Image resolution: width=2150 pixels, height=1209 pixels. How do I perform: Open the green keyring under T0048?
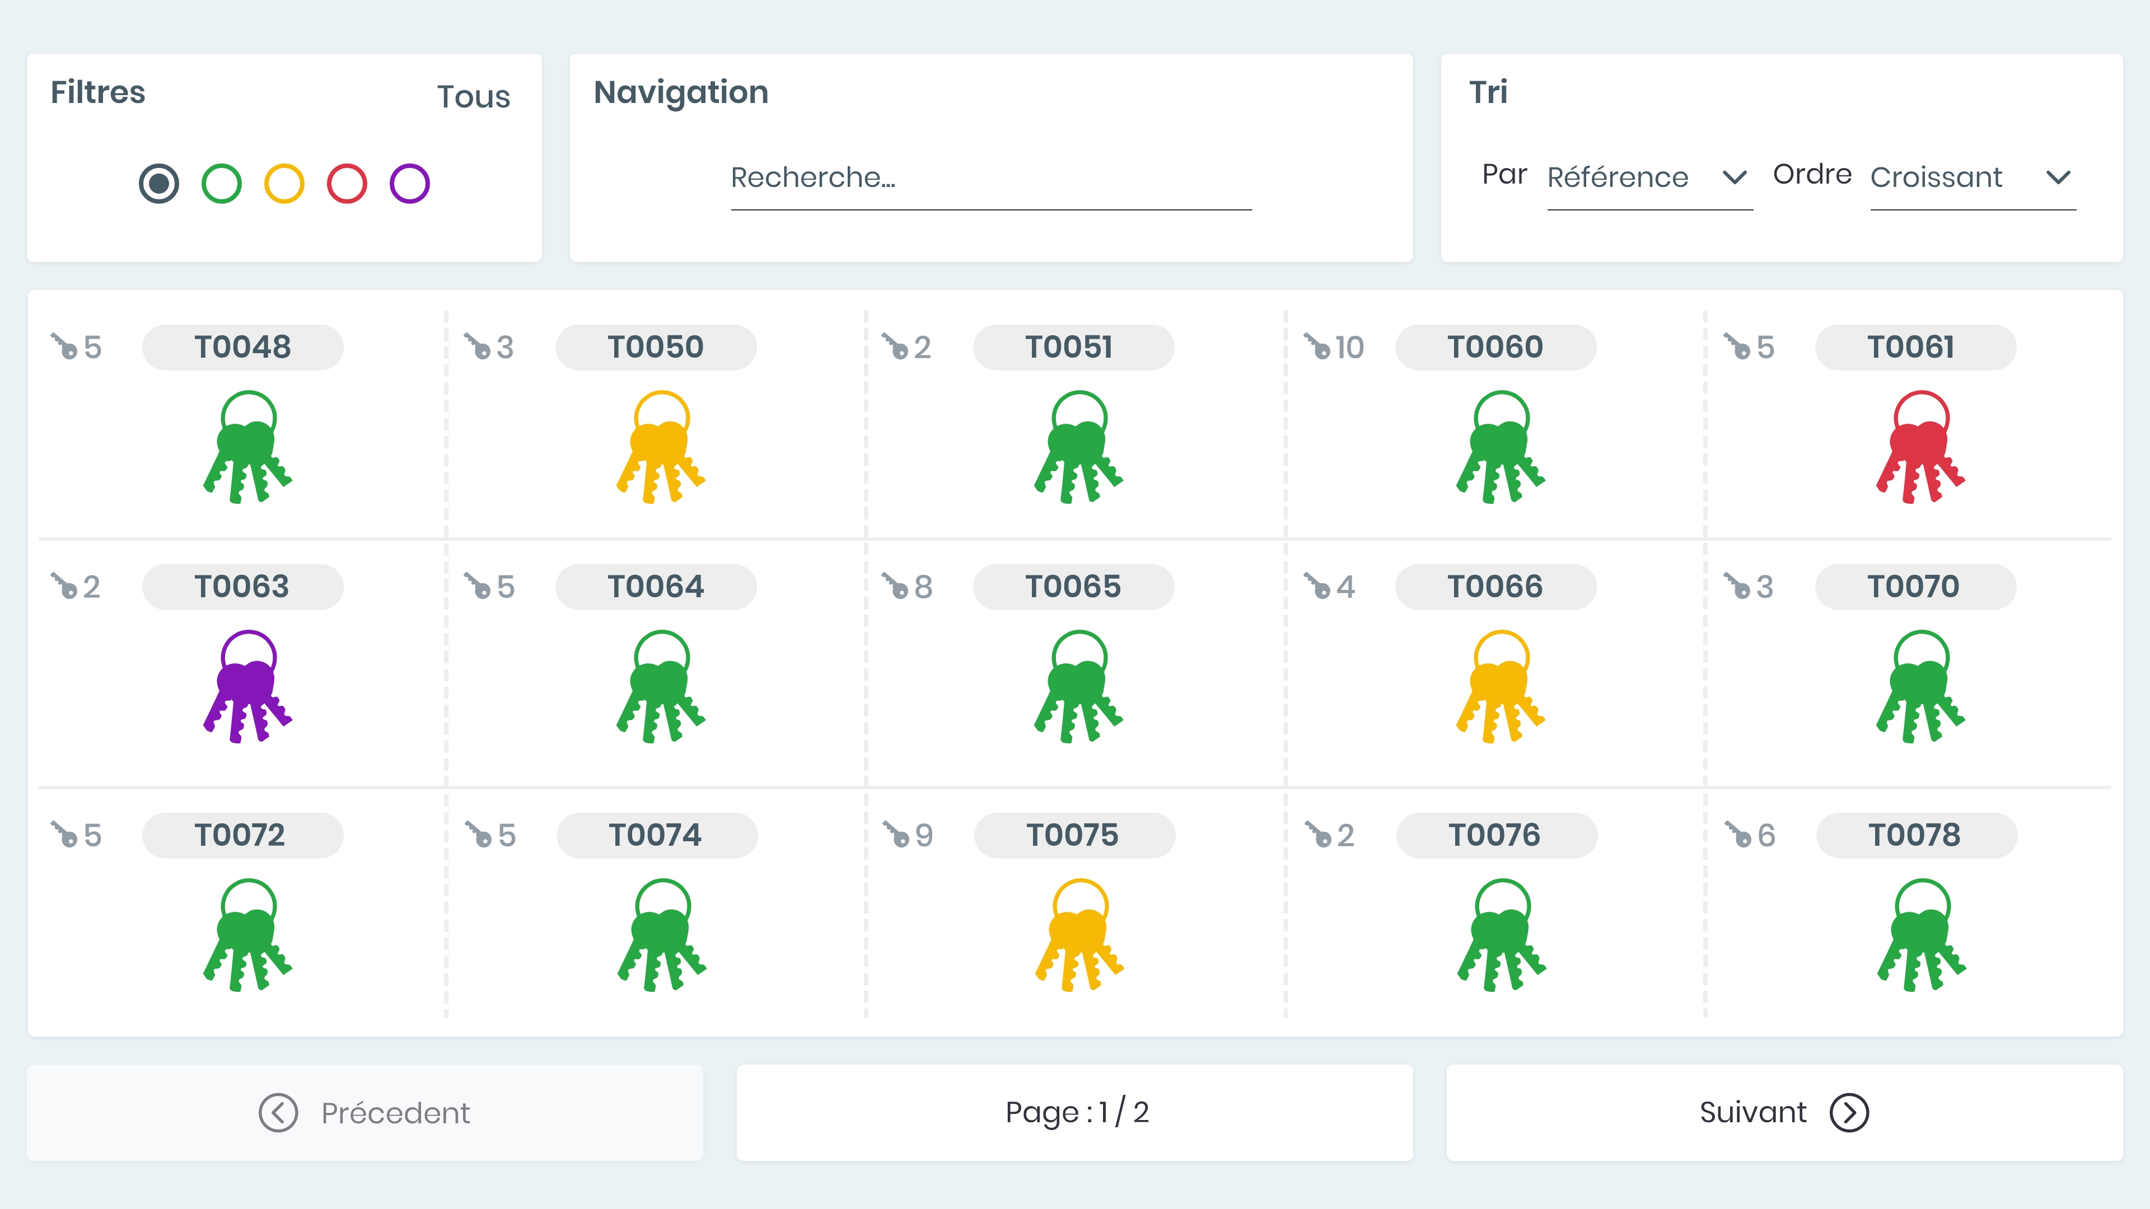coord(248,447)
